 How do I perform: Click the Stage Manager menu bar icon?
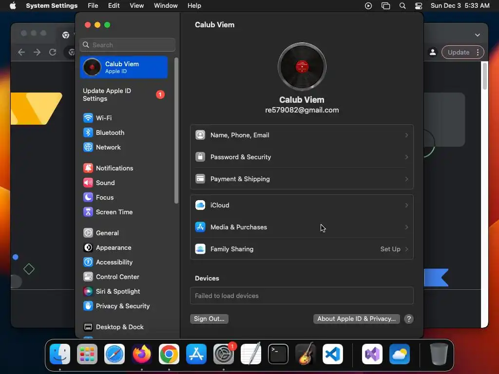point(385,6)
